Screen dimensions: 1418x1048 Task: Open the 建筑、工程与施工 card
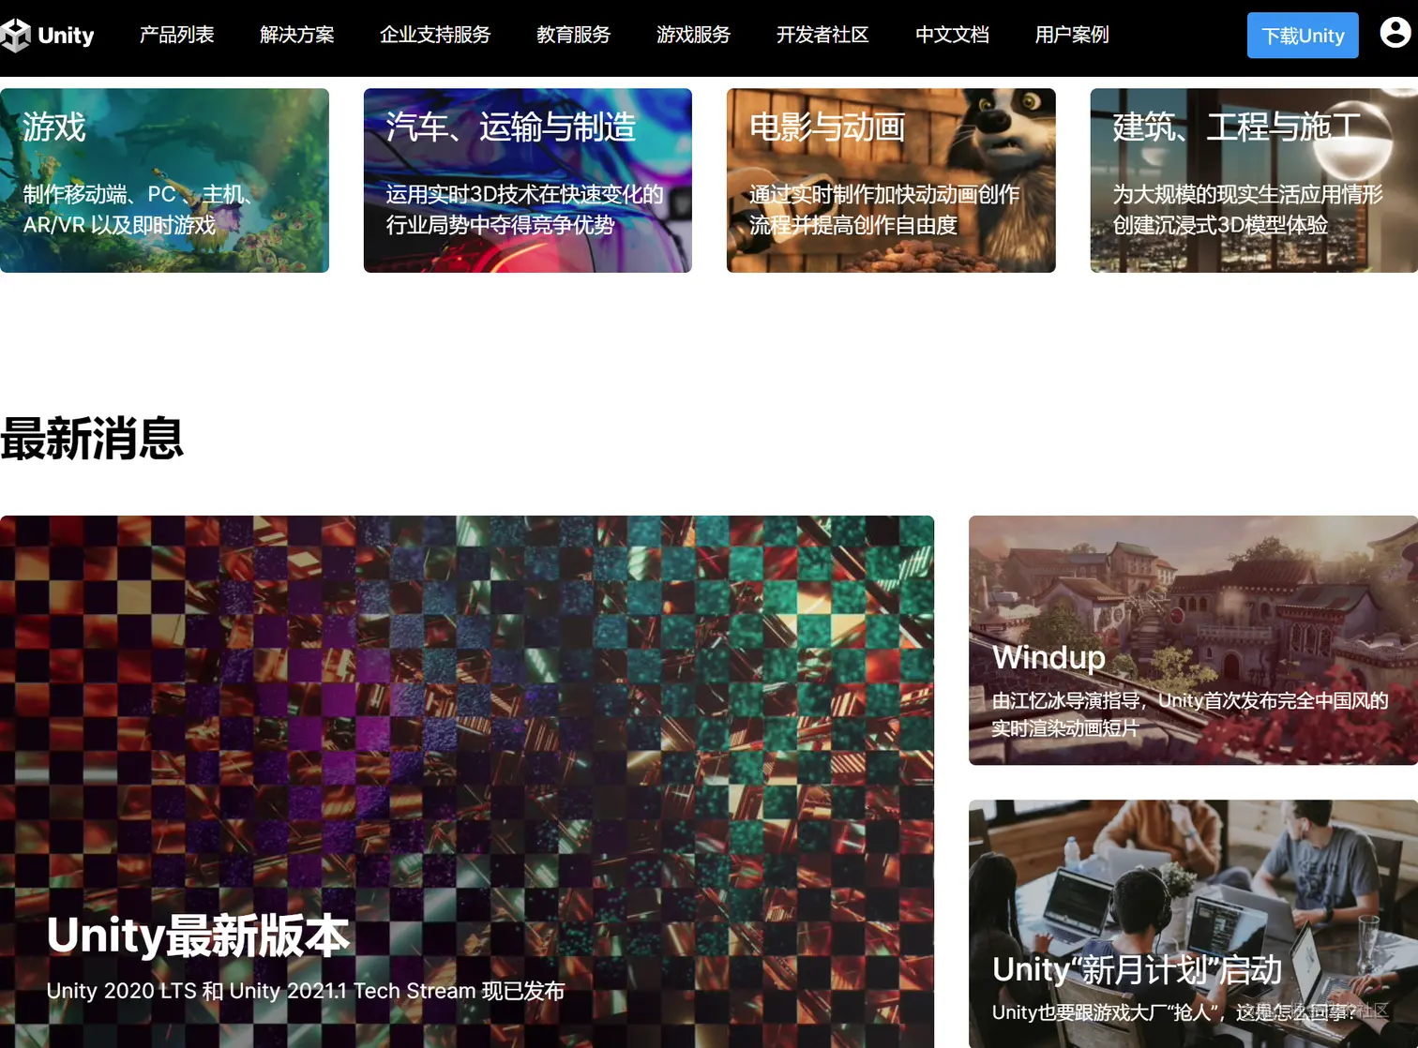1254,180
